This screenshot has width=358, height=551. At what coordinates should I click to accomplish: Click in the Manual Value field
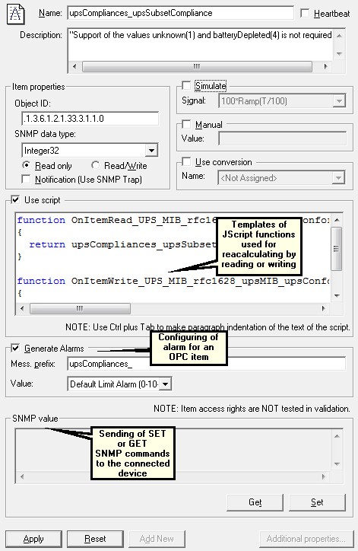click(x=282, y=138)
